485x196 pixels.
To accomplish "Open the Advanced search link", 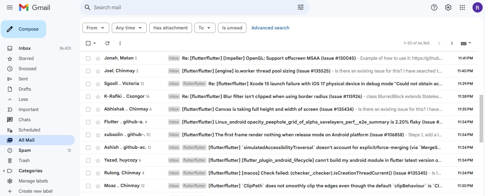I will click(x=270, y=28).
